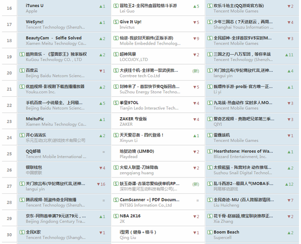Open CamScanner + PDF Document app link

150,200
